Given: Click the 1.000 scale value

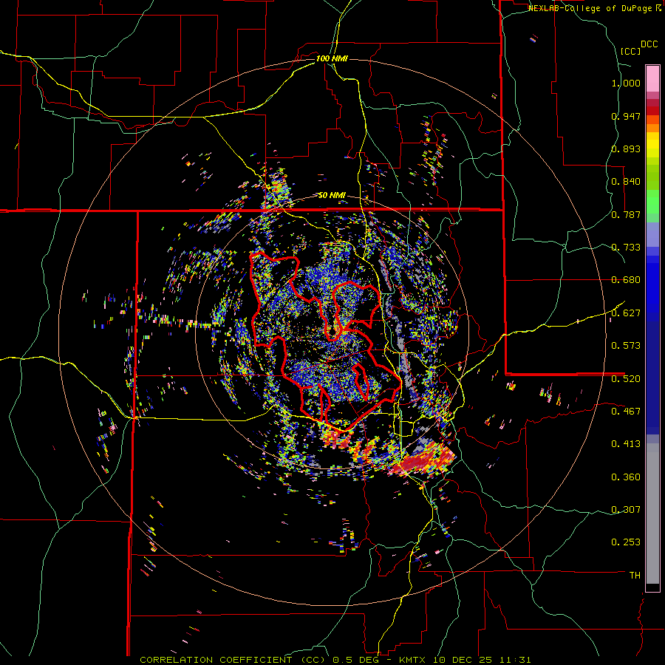Looking at the screenshot, I should click(626, 83).
